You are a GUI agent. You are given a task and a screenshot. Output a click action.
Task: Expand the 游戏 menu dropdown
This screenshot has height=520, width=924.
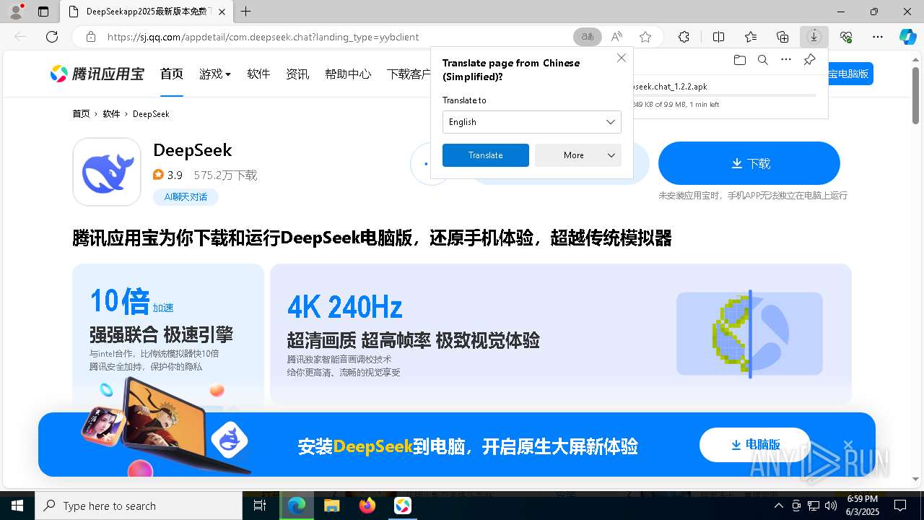pyautogui.click(x=215, y=74)
